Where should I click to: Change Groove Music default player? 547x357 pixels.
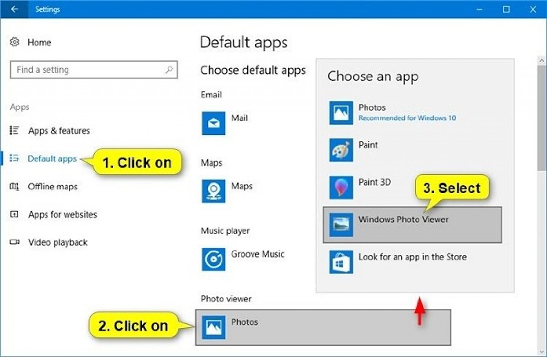pyautogui.click(x=258, y=254)
